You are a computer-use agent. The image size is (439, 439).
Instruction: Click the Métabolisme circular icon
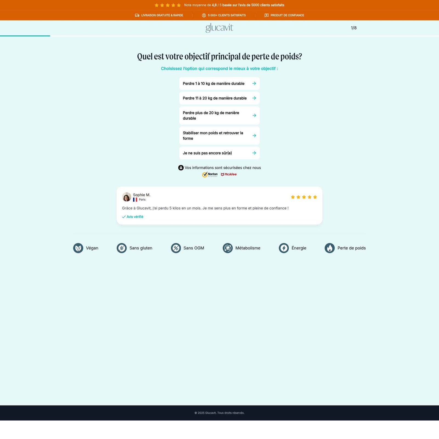coord(227,248)
